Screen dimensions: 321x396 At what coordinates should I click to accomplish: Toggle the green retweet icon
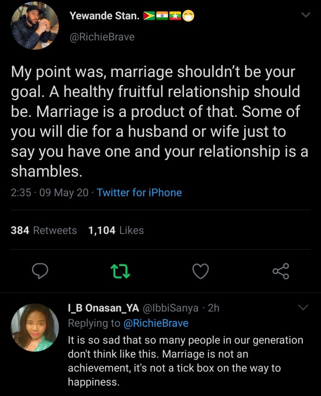(121, 271)
